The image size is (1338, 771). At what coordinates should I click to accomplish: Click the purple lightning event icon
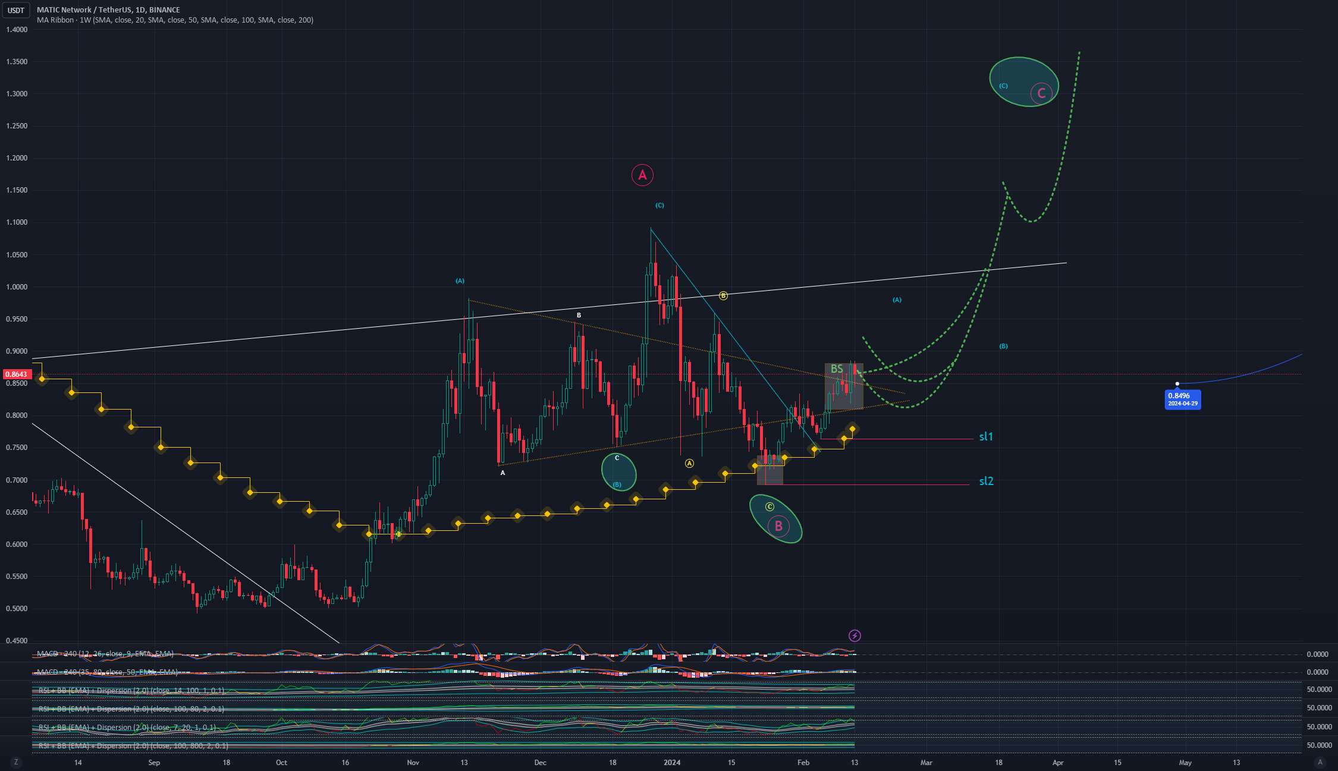coord(855,636)
